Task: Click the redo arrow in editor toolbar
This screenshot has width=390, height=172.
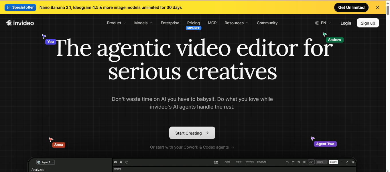Action: pos(293,162)
